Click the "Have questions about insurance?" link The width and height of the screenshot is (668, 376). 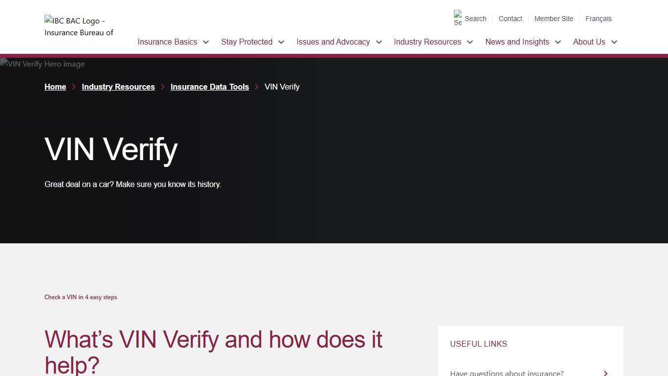(507, 373)
